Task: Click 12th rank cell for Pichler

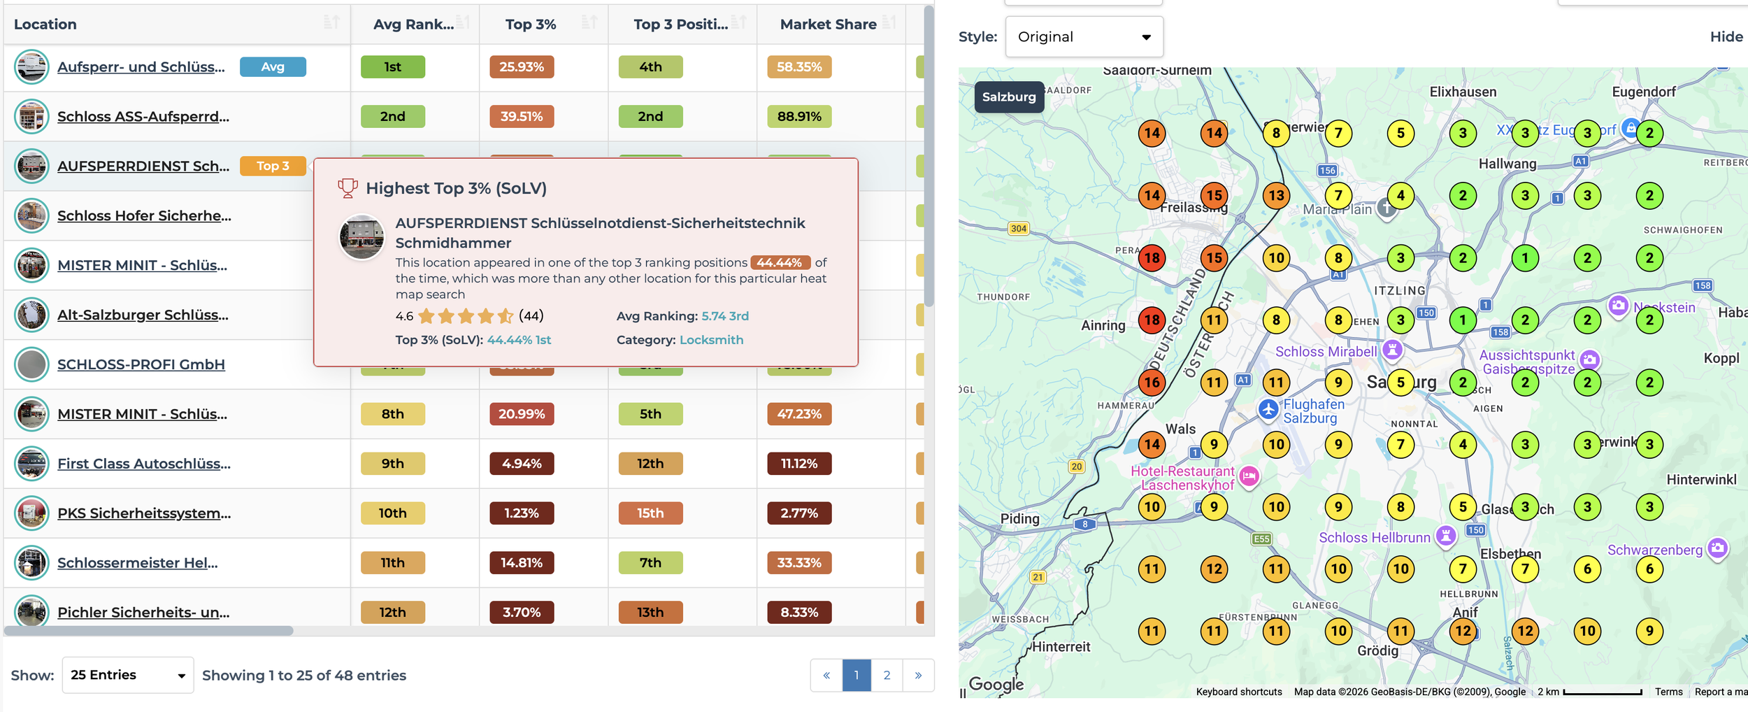Action: pos(393,613)
